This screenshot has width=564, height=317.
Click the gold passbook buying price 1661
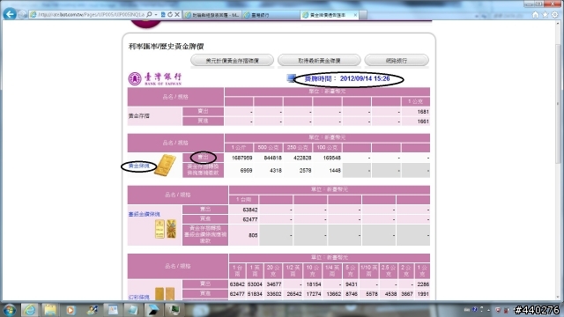[423, 122]
